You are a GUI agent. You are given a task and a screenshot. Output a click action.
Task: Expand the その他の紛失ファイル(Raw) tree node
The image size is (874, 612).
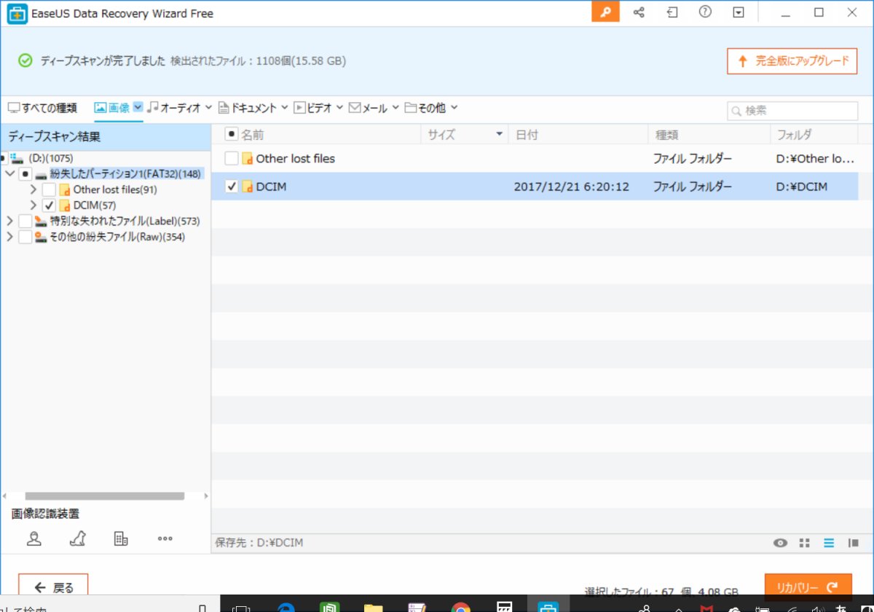[9, 237]
